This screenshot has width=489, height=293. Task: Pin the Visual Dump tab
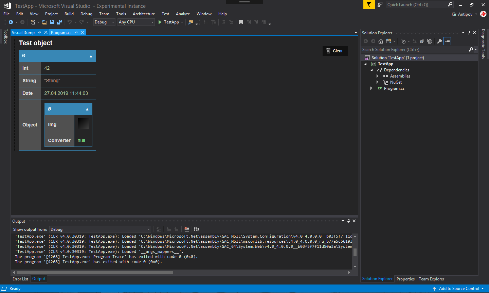[x=40, y=33]
